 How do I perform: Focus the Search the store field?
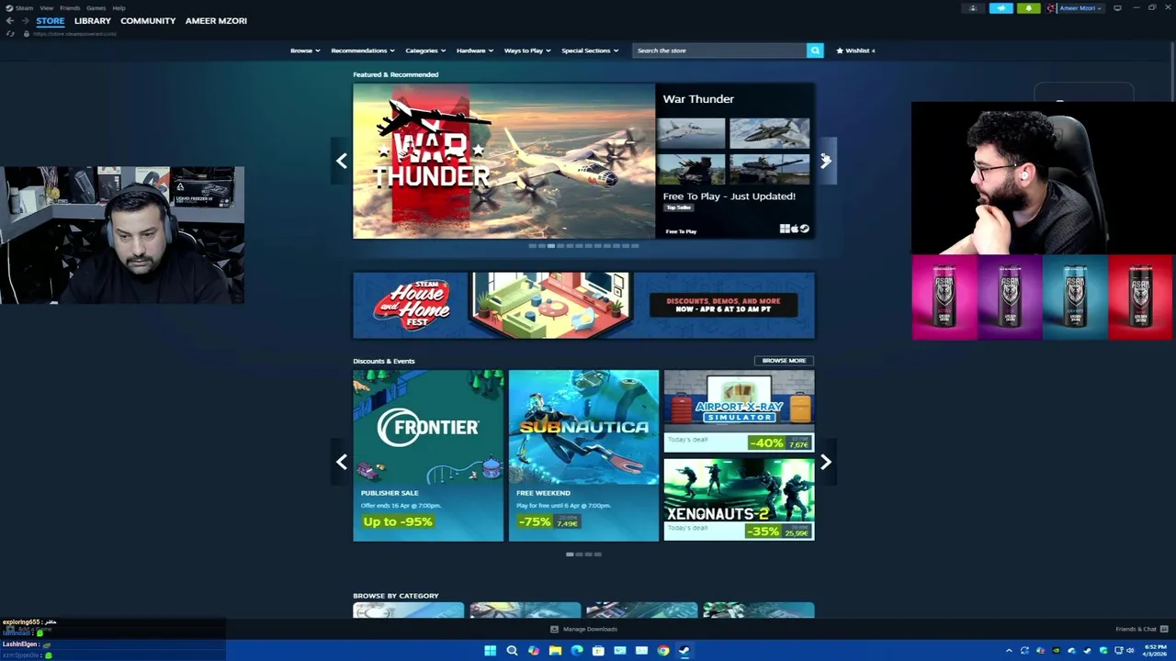coord(719,50)
